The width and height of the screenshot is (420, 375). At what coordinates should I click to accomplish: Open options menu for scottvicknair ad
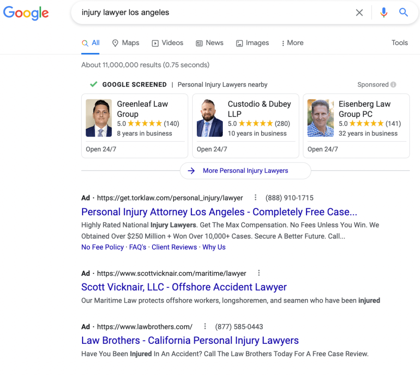click(258, 273)
